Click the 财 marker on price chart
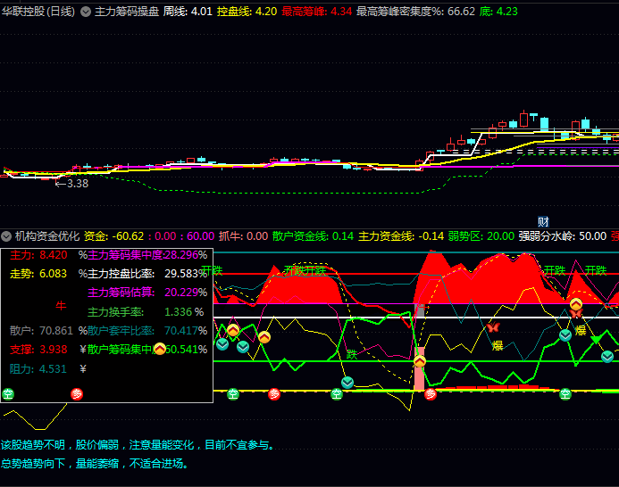The height and width of the screenshot is (487, 619). tap(543, 221)
